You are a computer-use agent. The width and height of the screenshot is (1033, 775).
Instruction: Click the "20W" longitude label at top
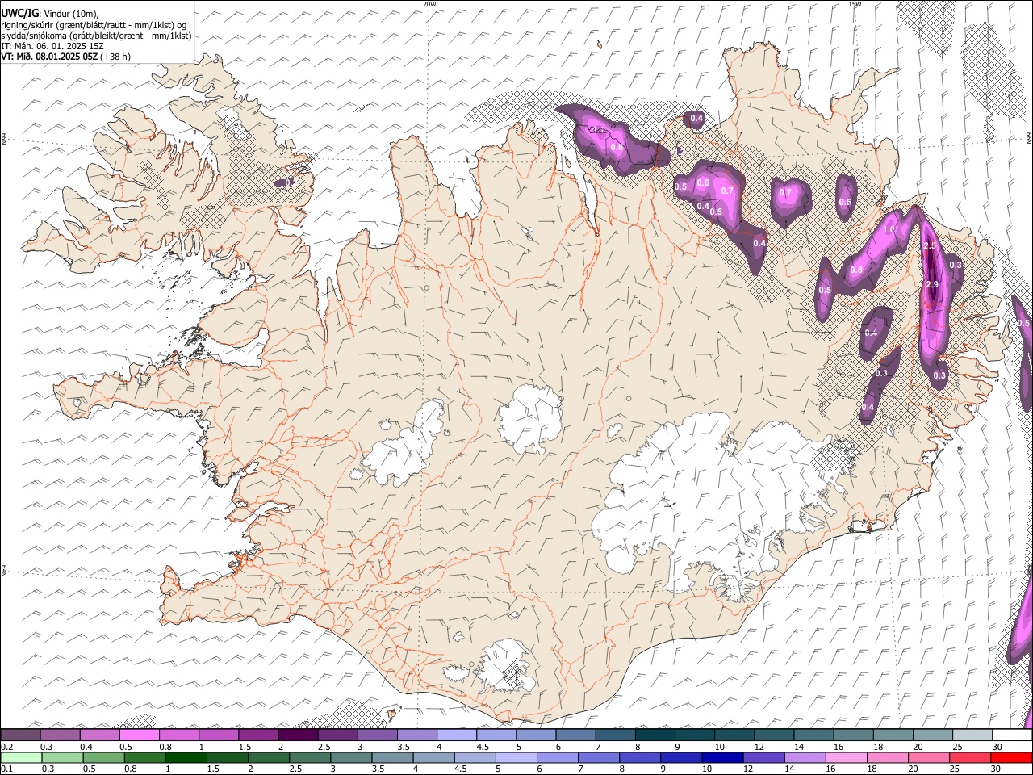pyautogui.click(x=429, y=4)
